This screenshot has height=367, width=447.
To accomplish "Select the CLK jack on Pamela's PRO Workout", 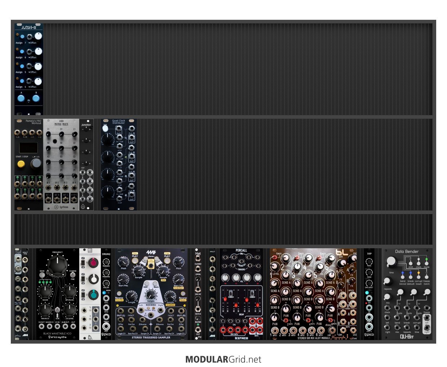I will tap(17, 133).
